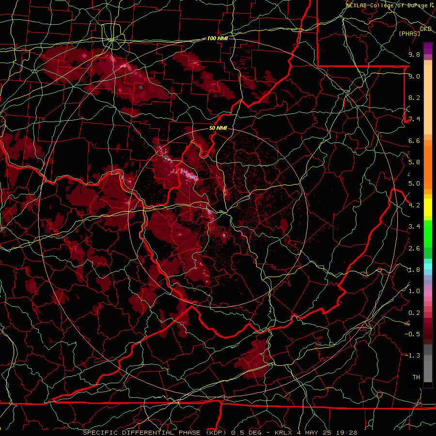This screenshot has width=436, height=436.
Task: Click the "4 MAY 25" date in the caption
Action: point(314,433)
